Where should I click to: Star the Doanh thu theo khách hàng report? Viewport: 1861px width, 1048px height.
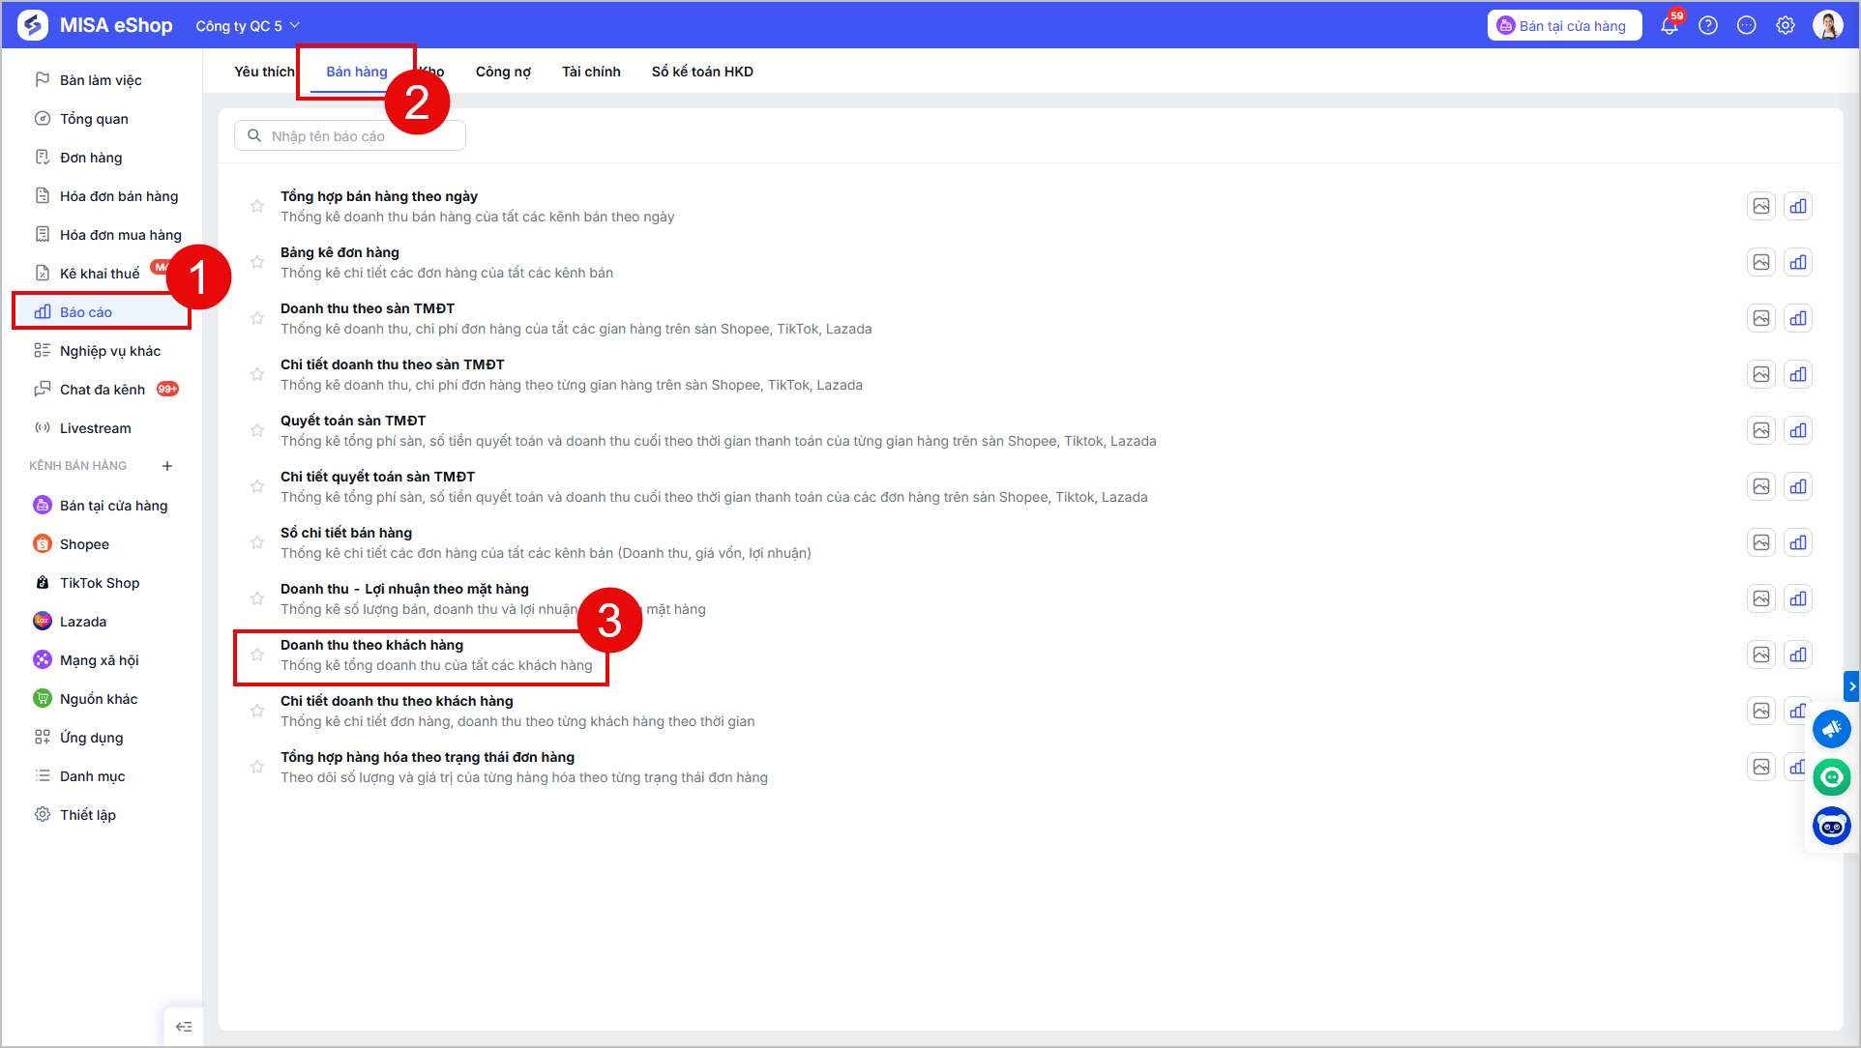(257, 655)
